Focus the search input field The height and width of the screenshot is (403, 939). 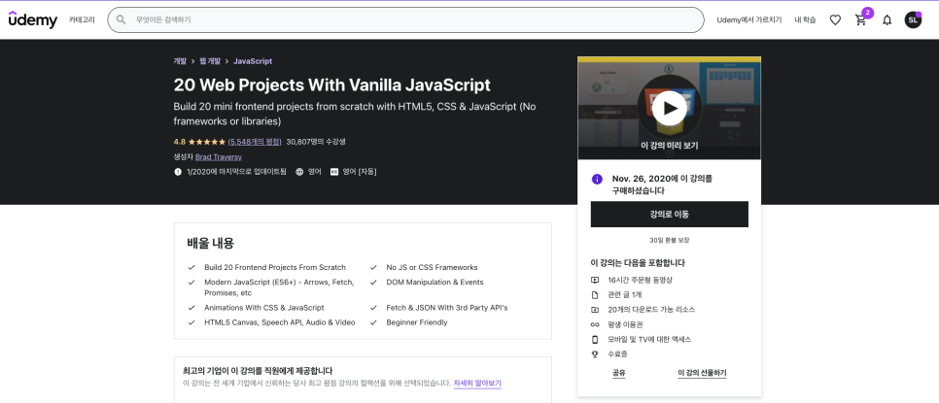[405, 19]
